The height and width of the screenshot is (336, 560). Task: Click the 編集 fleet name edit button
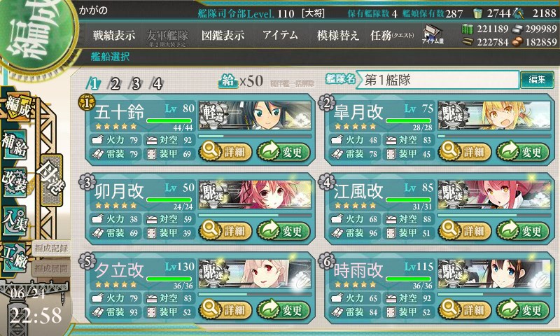point(537,79)
